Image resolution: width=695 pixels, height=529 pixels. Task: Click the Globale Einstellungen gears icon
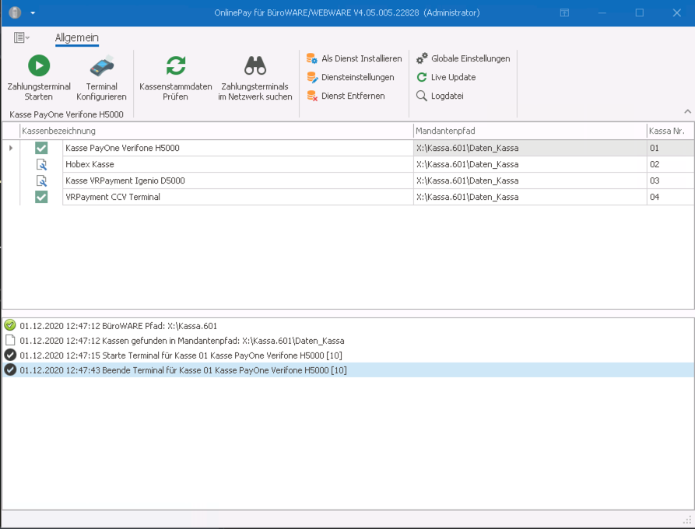(x=422, y=58)
